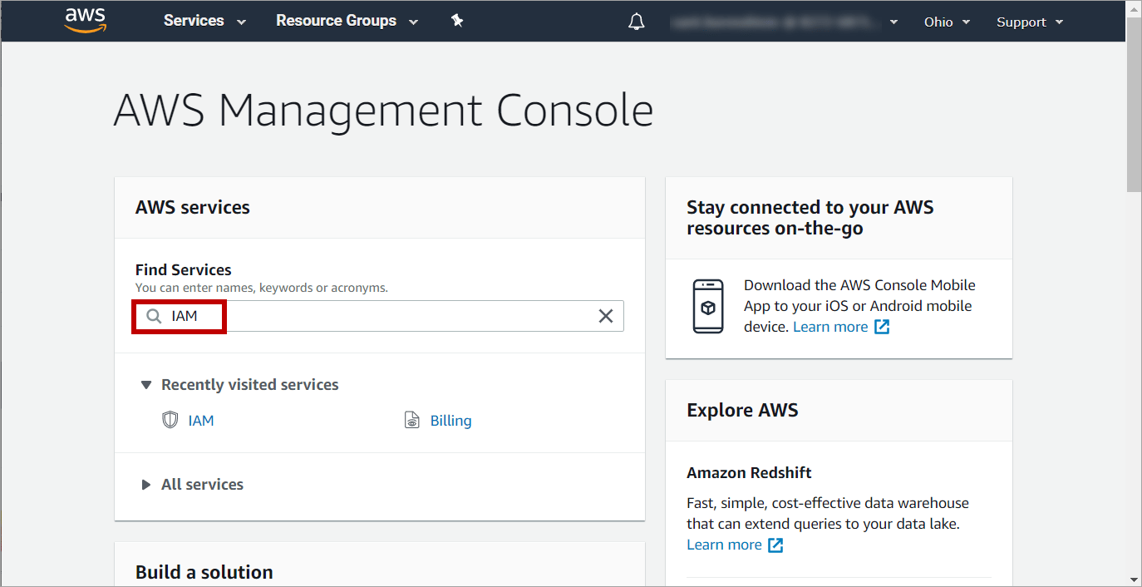The image size is (1142, 587).
Task: Click the Build a solution heading
Action: [x=204, y=572]
